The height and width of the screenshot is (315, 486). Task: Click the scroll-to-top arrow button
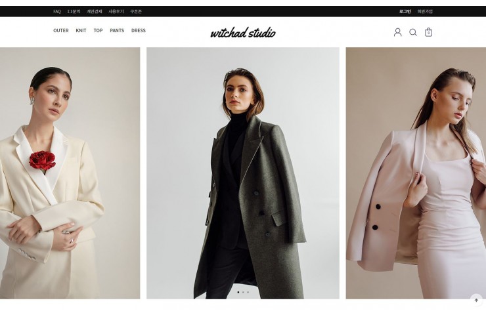point(476,300)
